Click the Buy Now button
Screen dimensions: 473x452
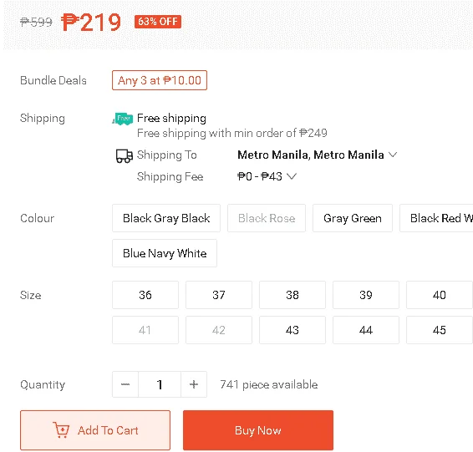tap(258, 430)
